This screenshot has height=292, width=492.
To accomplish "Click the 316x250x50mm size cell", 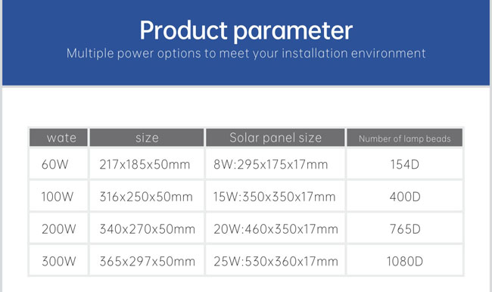I will (x=147, y=196).
